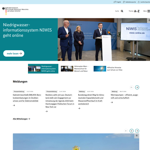Screen dimensions: 150x150
Task: Pause the lower carousel autoplay
Action: [132, 131]
